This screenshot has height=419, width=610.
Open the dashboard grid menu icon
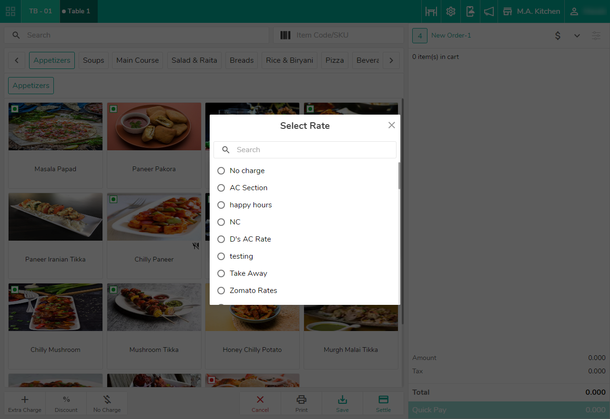[10, 11]
